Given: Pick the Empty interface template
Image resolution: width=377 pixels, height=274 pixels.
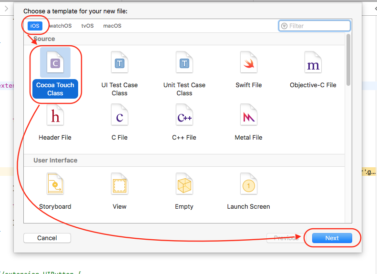Looking at the screenshot, I should 184,191.
